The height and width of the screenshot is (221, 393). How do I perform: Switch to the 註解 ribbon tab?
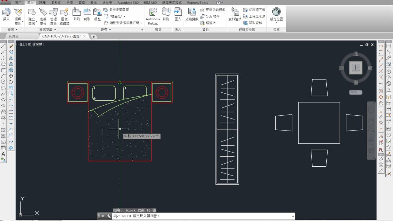[42, 3]
